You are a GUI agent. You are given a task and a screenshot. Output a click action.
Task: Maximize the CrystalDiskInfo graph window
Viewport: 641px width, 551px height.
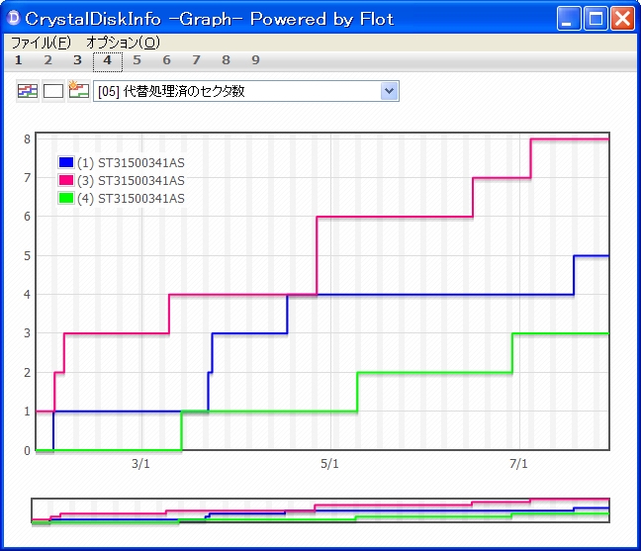click(x=595, y=19)
